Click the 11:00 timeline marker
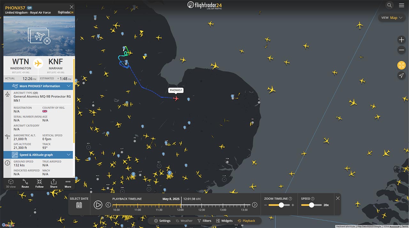 pos(138,210)
